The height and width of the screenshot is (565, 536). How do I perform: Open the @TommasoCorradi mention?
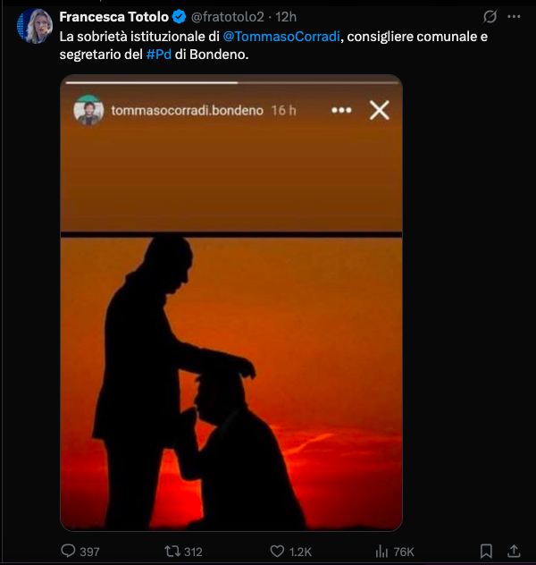click(286, 37)
